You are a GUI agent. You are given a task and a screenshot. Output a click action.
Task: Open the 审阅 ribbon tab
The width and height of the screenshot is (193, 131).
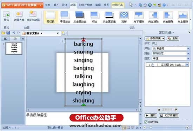click(98, 5)
